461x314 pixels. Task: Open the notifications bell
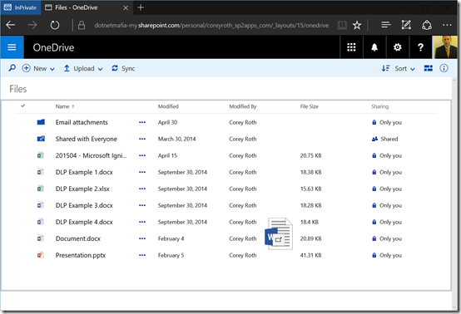point(374,47)
